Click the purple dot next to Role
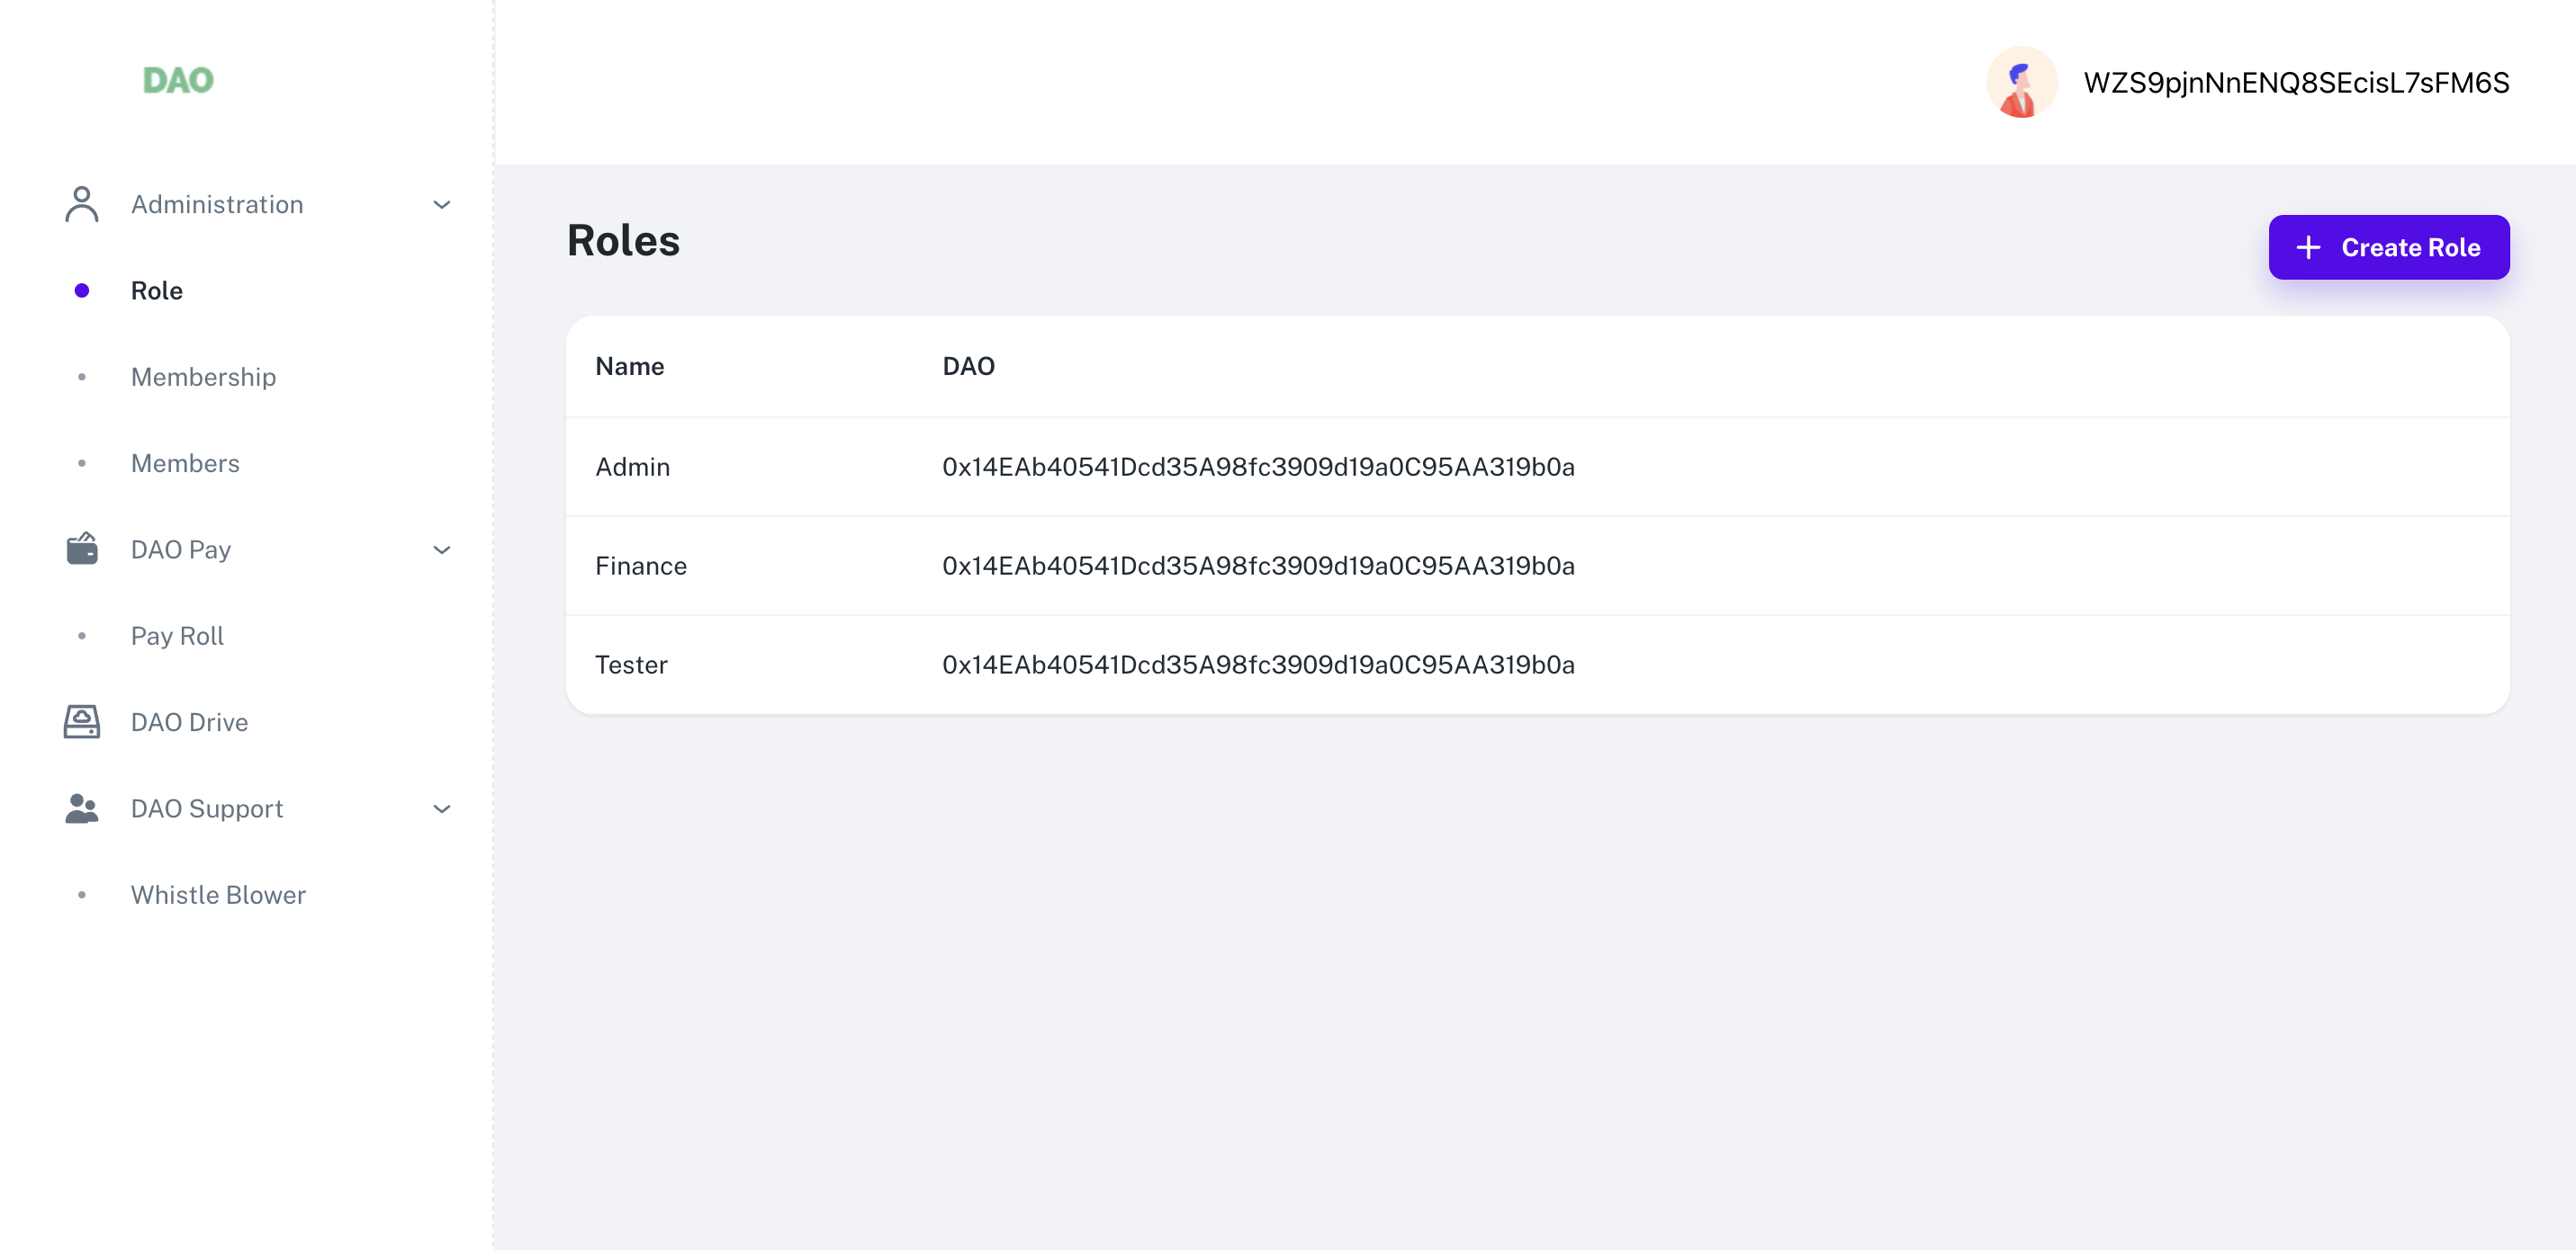 81,290
